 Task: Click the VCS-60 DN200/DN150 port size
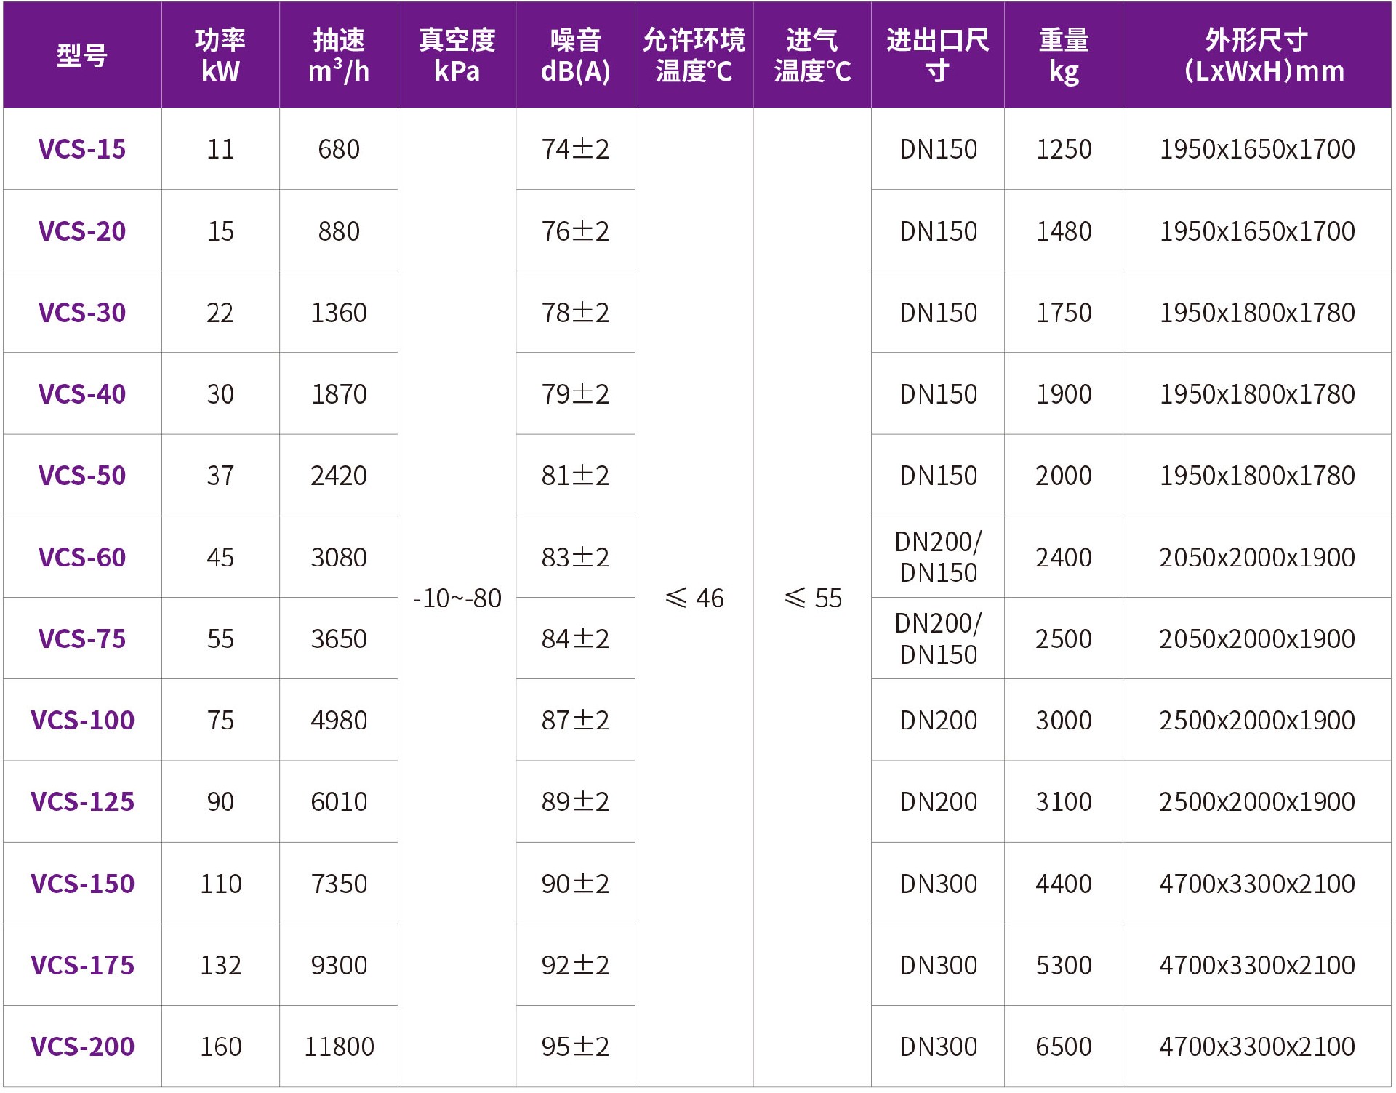coord(938,557)
